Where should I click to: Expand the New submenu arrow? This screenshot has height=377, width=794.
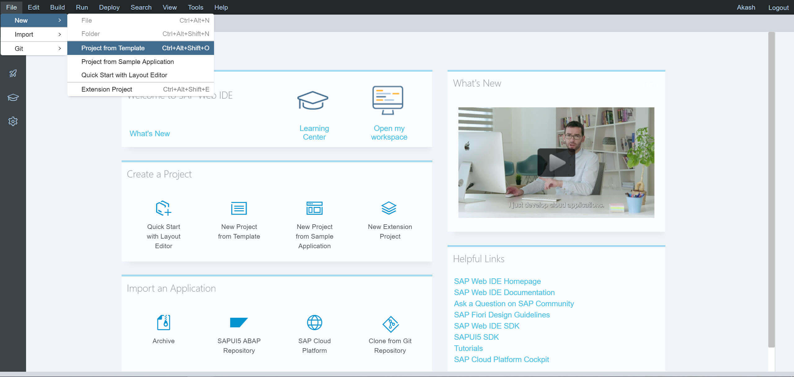pyautogui.click(x=60, y=20)
